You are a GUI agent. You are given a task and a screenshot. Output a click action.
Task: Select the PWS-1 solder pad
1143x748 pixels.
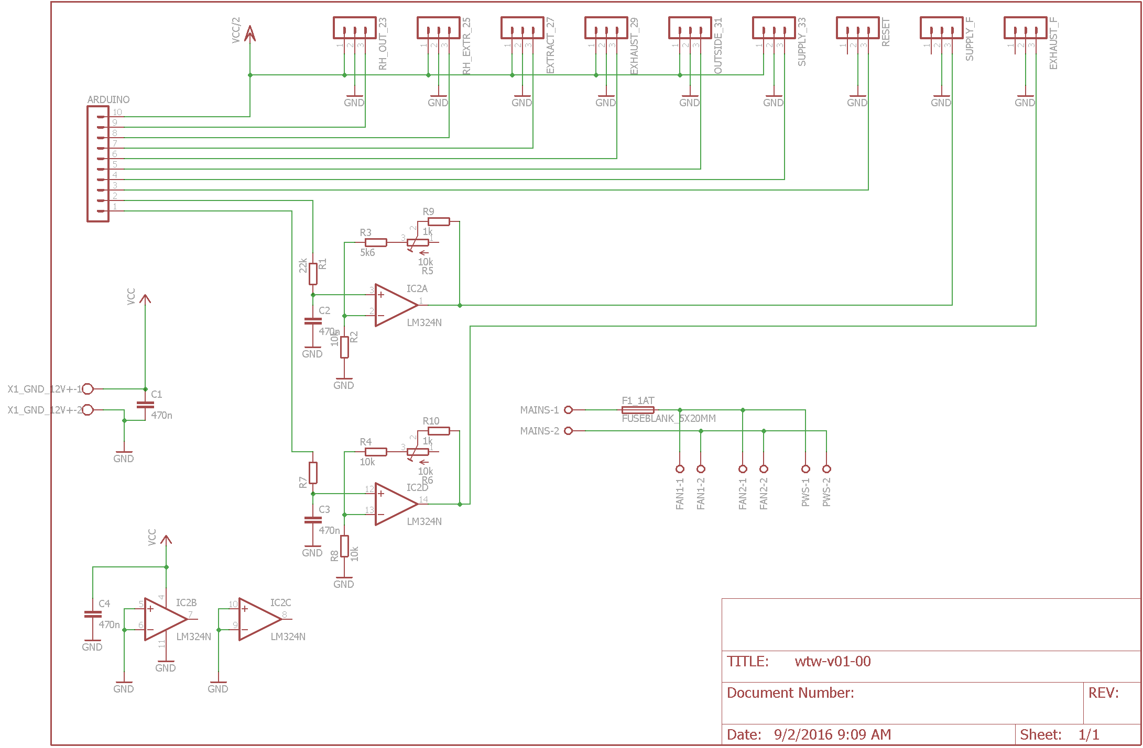click(x=805, y=469)
